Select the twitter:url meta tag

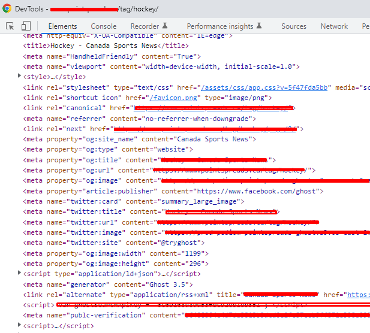coord(171,222)
